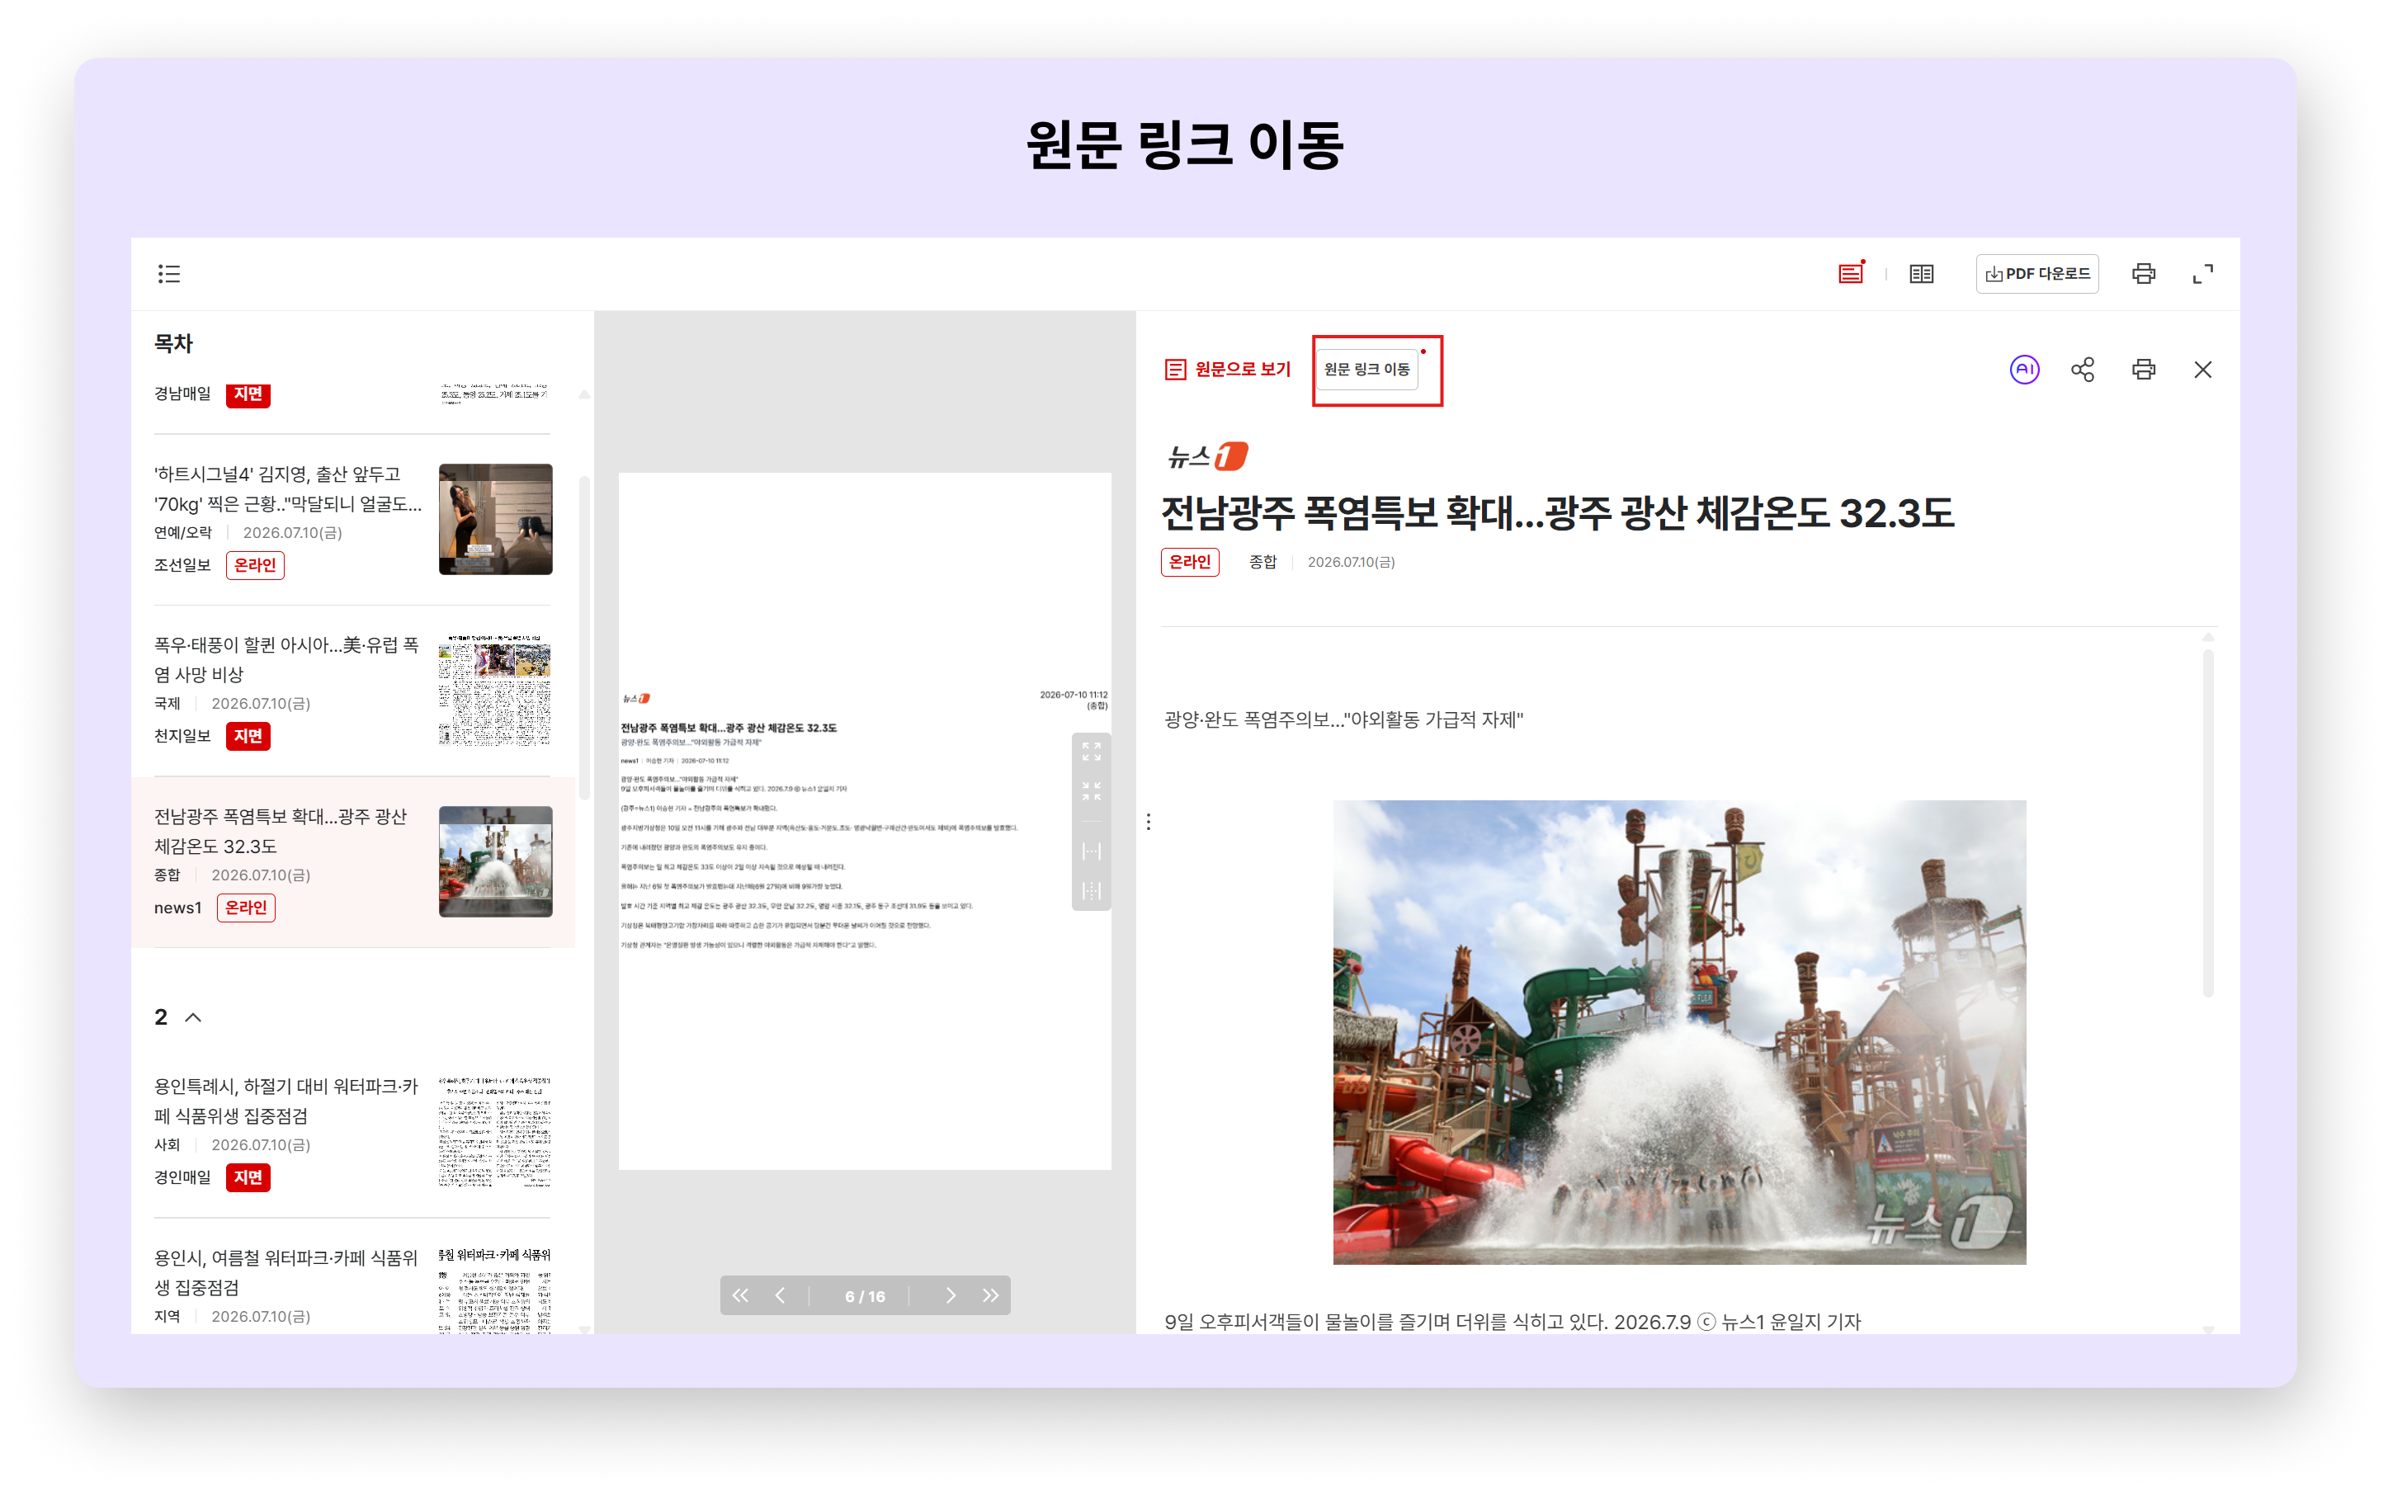The width and height of the screenshot is (2388, 1495).
Task: Select 전남광주 폭염특보 확대 article in list
Action: pos(353,862)
